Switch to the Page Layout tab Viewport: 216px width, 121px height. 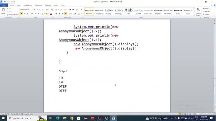[x=28, y=5]
